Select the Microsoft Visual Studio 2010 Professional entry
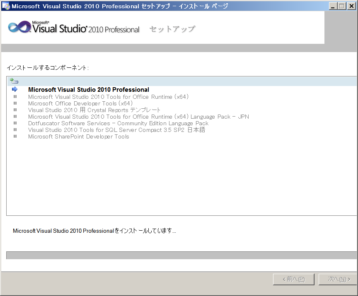The image size is (358, 296). (88, 90)
